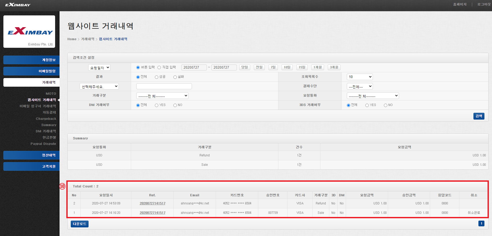Screen dimensions: 492x236
Task: Select YES for 3DS 거래여부
Action: pyautogui.click(x=367, y=105)
